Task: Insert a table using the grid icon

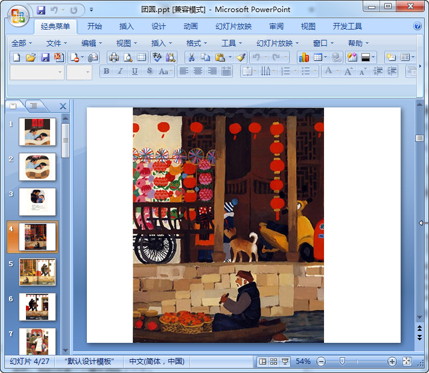Action: tap(317, 57)
